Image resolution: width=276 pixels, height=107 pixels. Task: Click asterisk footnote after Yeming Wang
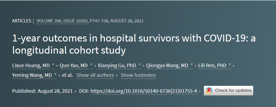tap(55, 75)
